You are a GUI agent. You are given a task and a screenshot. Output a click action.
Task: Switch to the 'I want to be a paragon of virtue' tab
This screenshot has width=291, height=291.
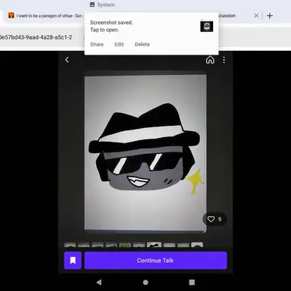45,16
